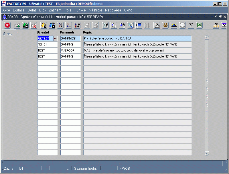Restore inner USERPAR window with restore button
The width and height of the screenshot is (229, 174).
pyautogui.click(x=220, y=17)
